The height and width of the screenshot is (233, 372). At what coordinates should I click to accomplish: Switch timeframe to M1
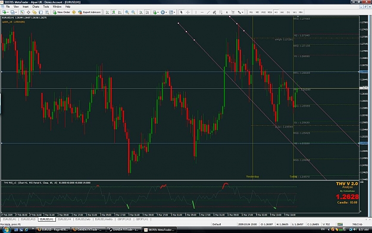point(251,12)
